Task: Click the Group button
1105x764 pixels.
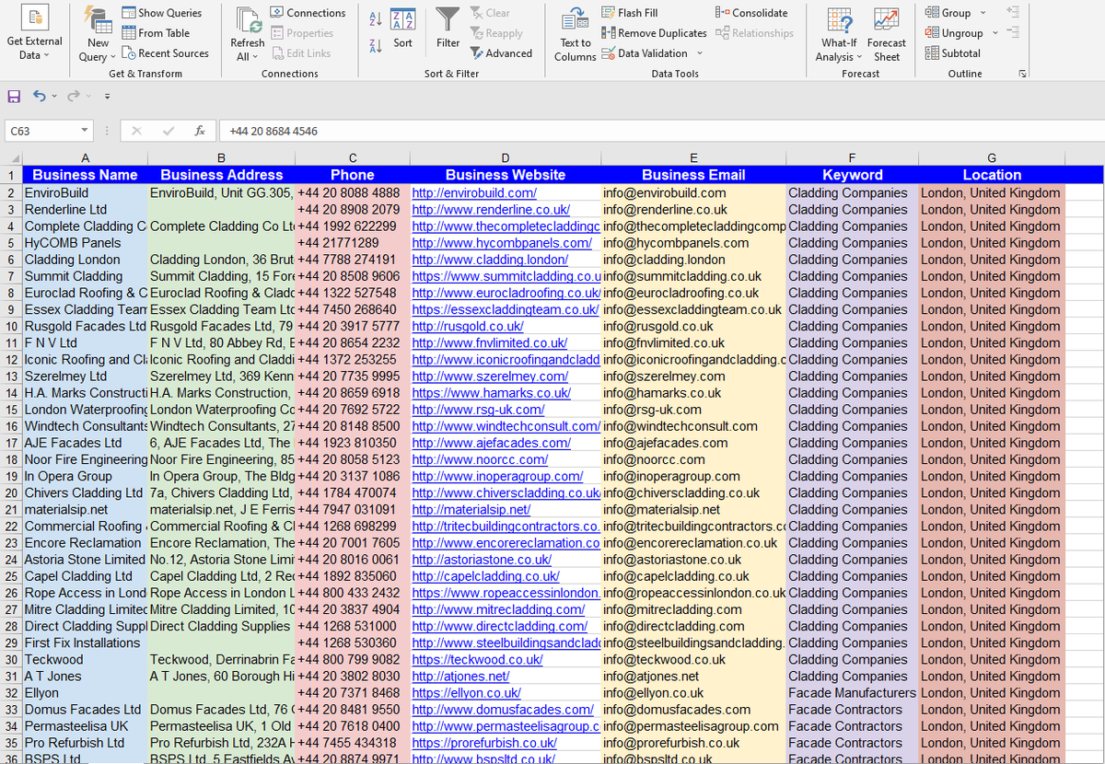Action: (x=948, y=13)
